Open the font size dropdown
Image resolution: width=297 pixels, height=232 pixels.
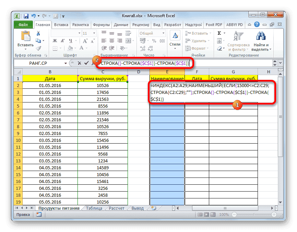94,33
